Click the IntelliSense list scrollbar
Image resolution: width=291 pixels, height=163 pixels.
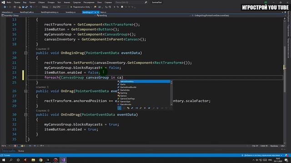pyautogui.click(x=171, y=93)
